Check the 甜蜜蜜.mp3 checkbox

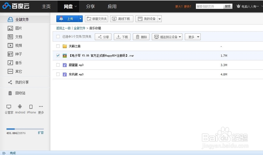click(58, 65)
